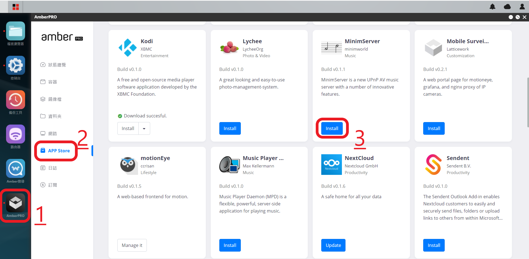Image resolution: width=529 pixels, height=259 pixels.
Task: Click the Sendent S logo
Action: click(x=433, y=164)
